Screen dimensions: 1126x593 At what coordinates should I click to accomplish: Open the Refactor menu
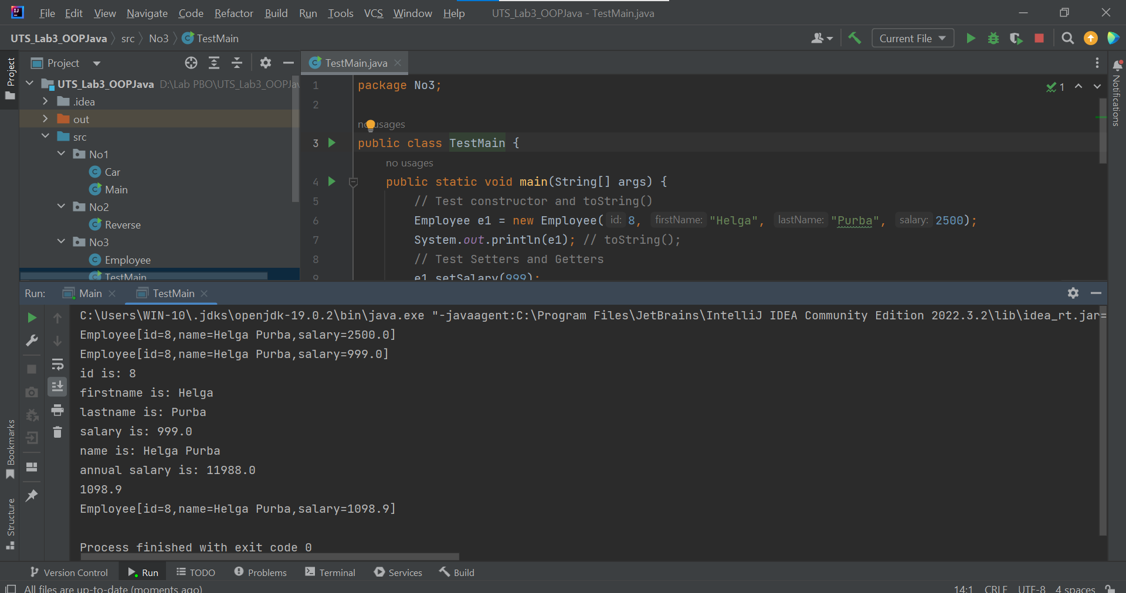233,13
